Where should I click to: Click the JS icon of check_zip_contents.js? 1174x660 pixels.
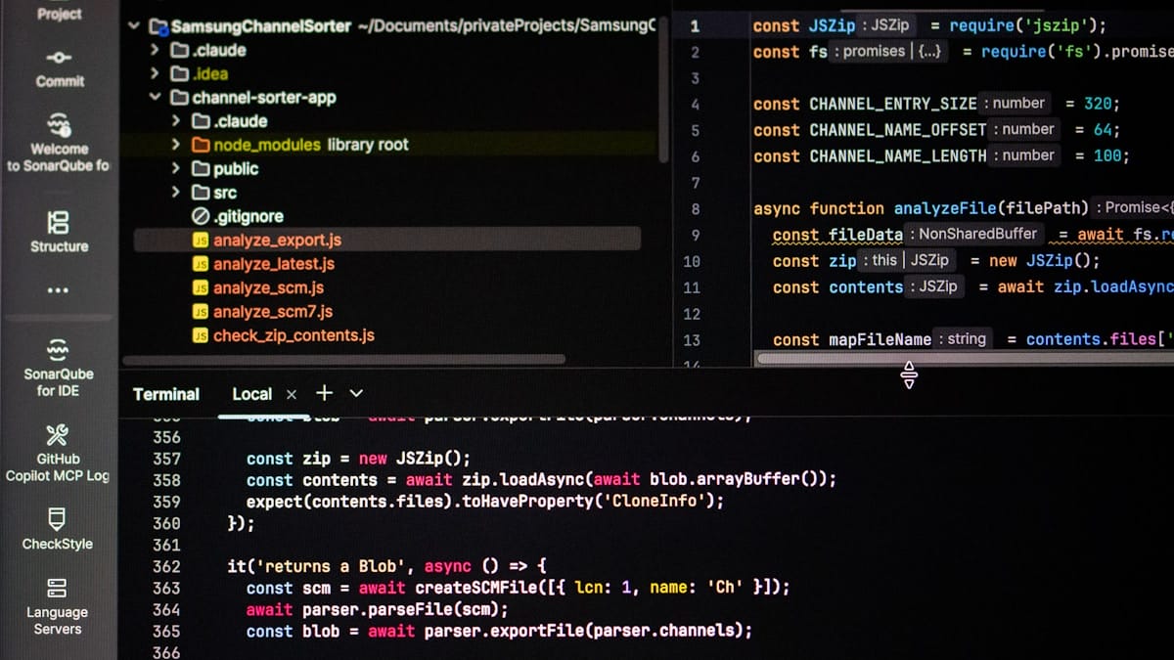point(201,335)
